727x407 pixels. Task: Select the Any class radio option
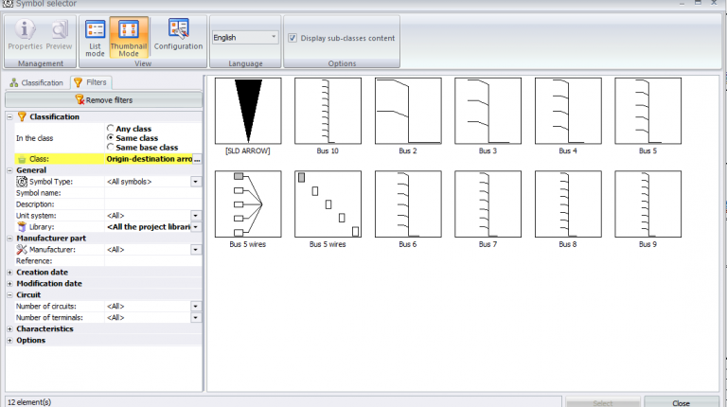coord(111,128)
